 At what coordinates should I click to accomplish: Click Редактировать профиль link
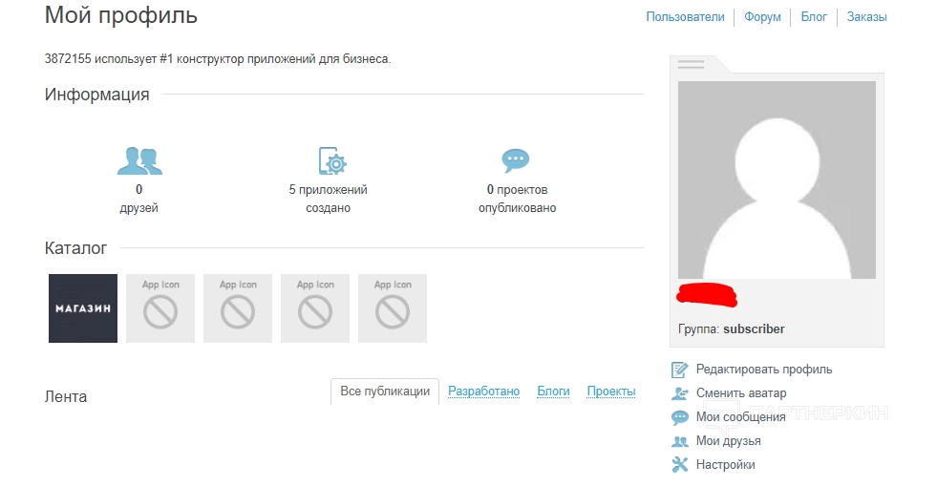pyautogui.click(x=764, y=370)
